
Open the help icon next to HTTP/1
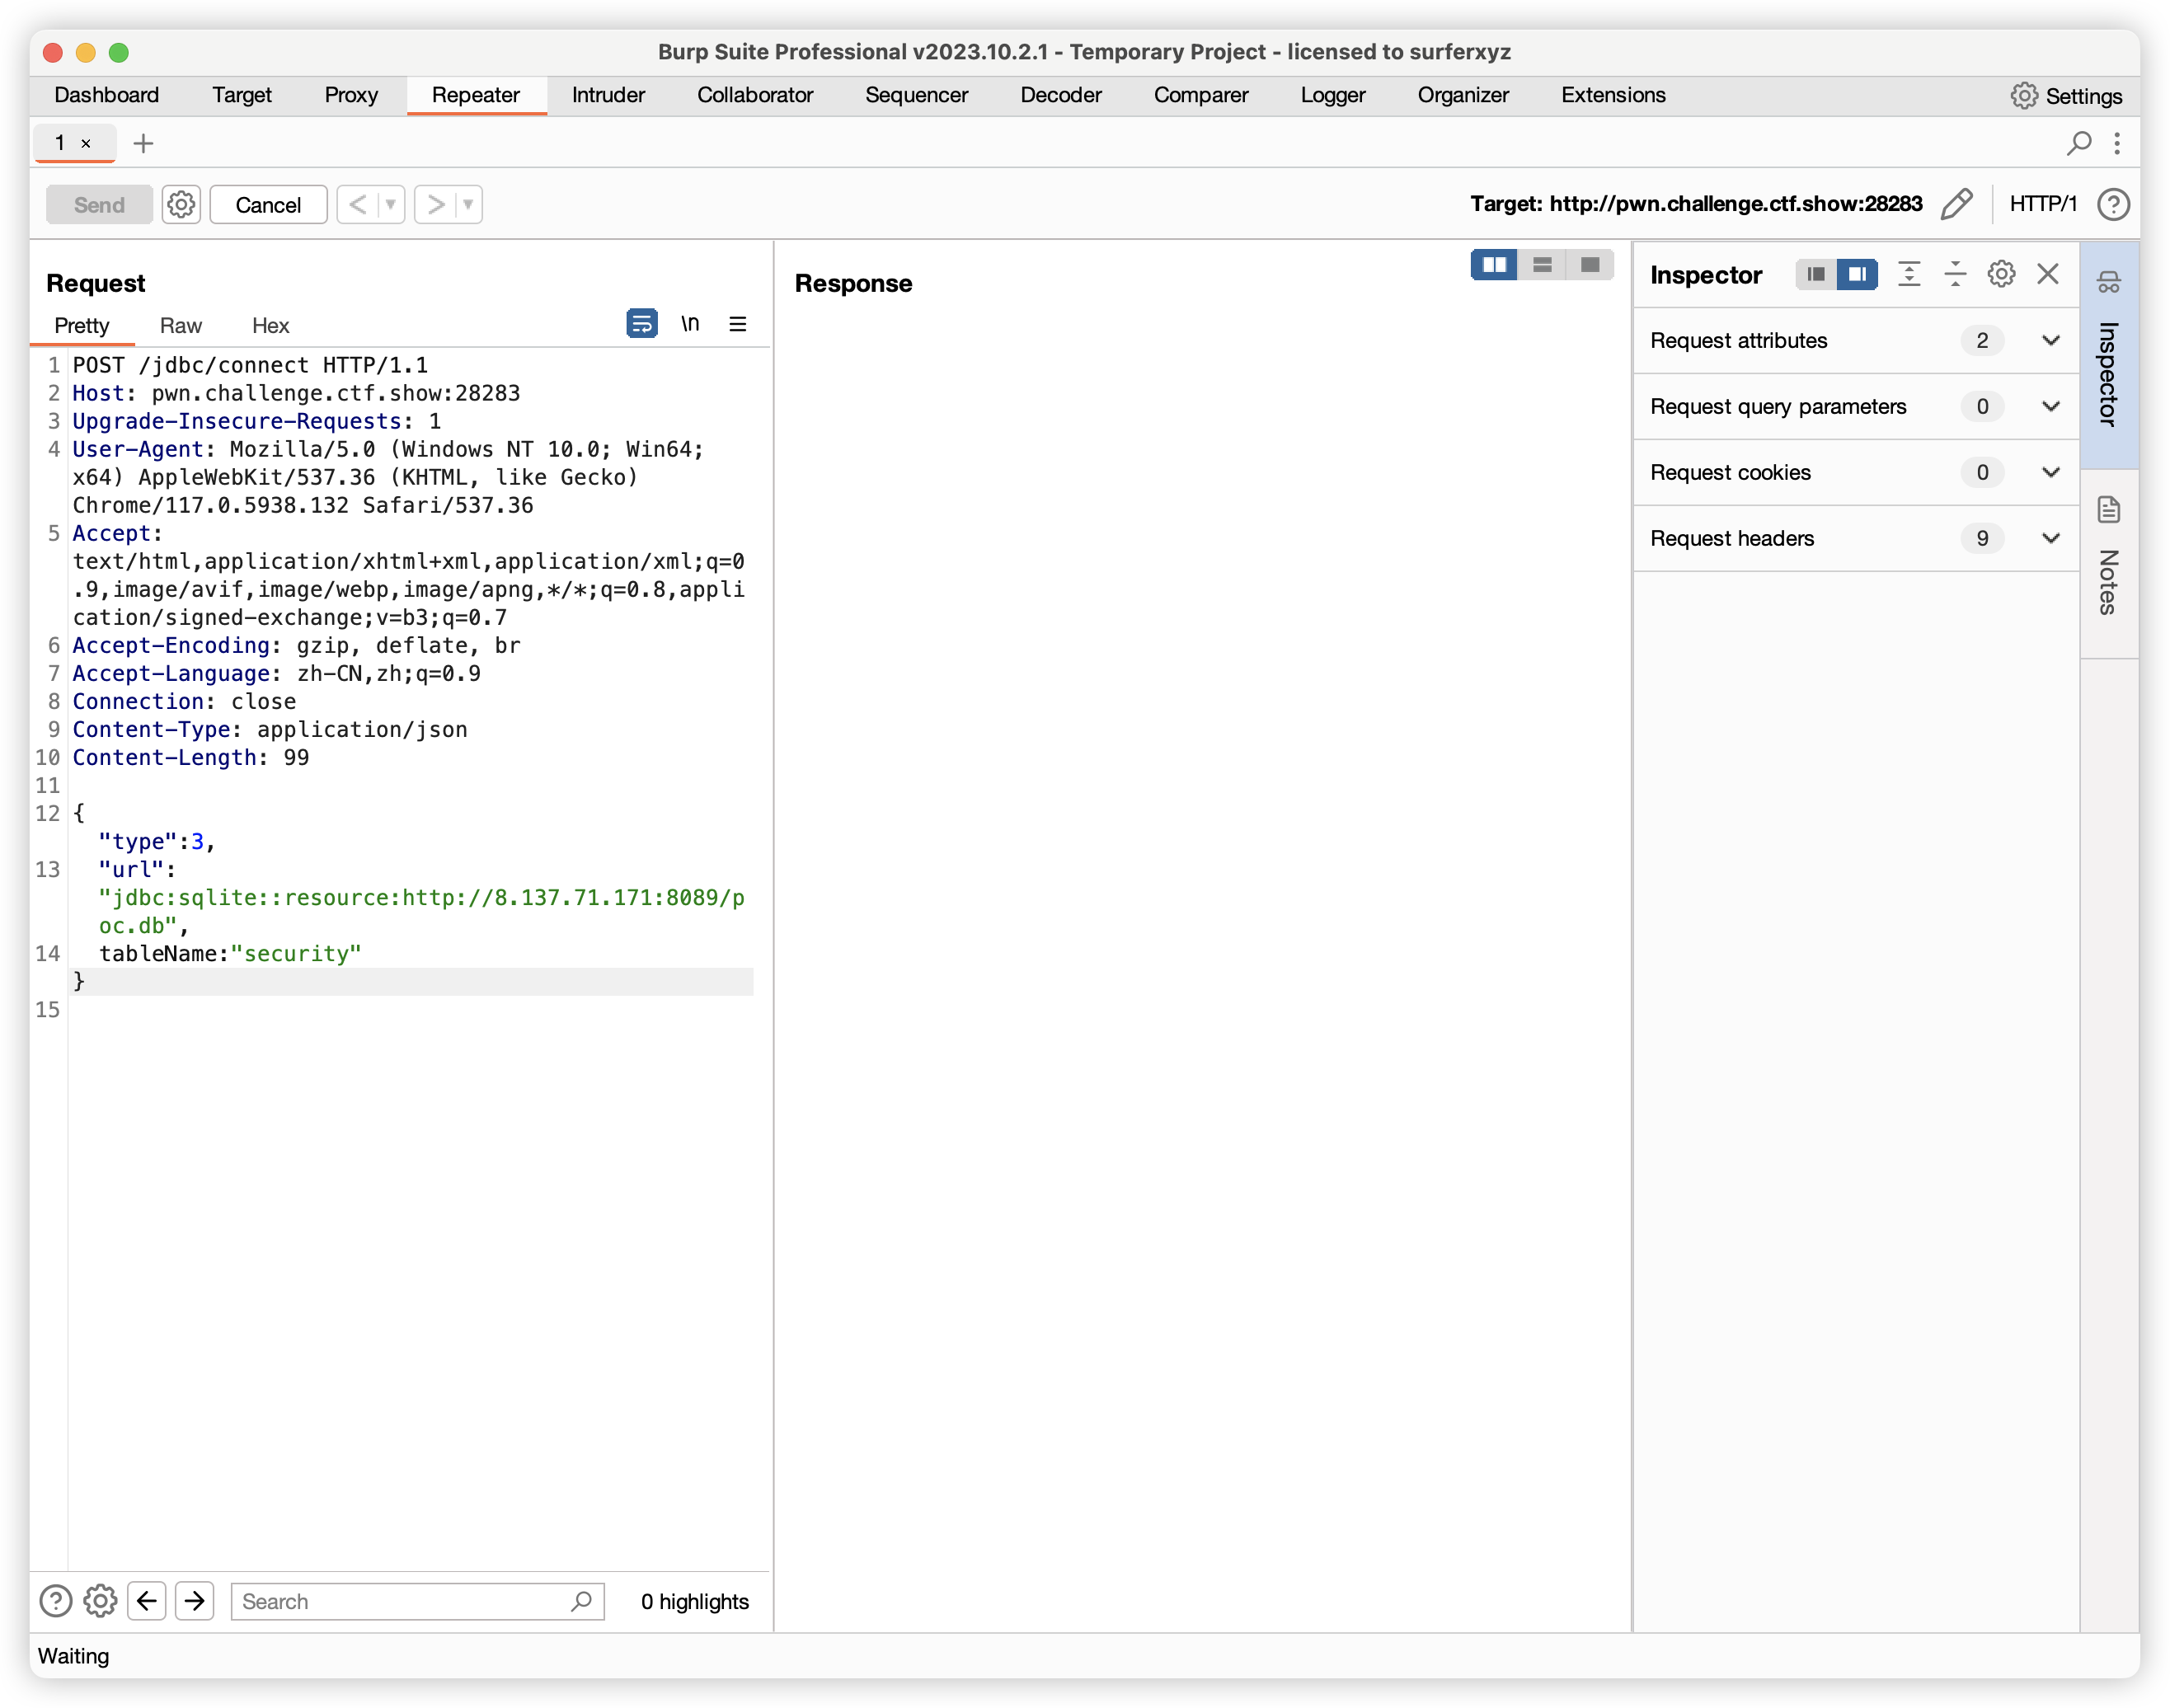tap(2113, 204)
